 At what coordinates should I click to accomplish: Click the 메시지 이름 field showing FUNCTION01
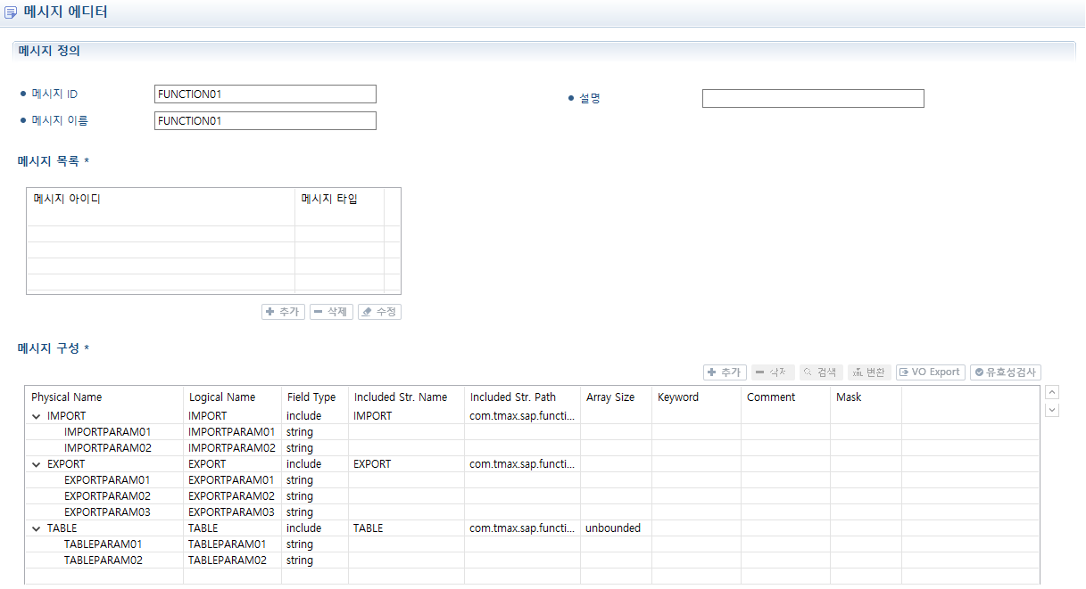click(265, 120)
